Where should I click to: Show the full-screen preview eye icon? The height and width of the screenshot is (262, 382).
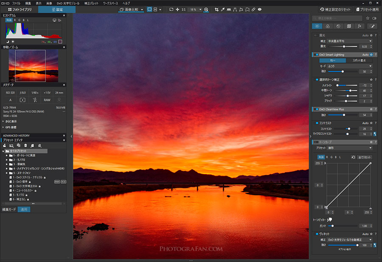pyautogui.click(x=260, y=9)
